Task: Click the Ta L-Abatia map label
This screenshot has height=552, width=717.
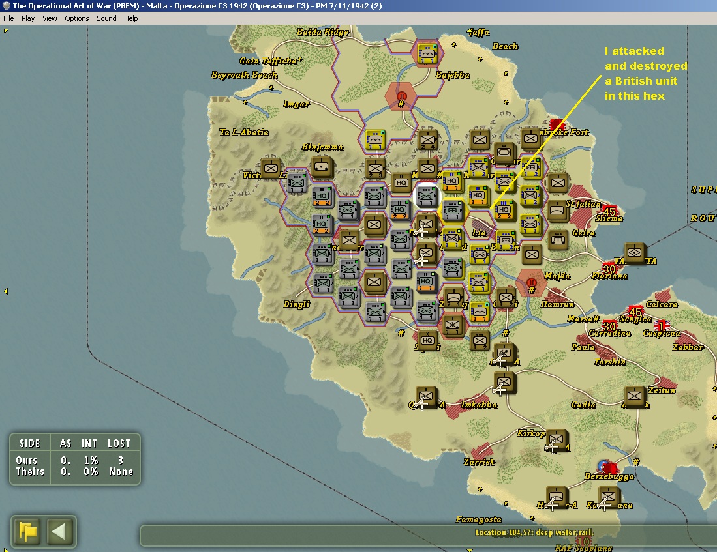Action: 244,132
